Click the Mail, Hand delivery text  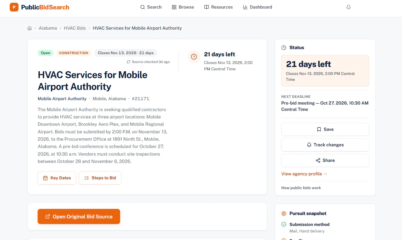click(307, 231)
